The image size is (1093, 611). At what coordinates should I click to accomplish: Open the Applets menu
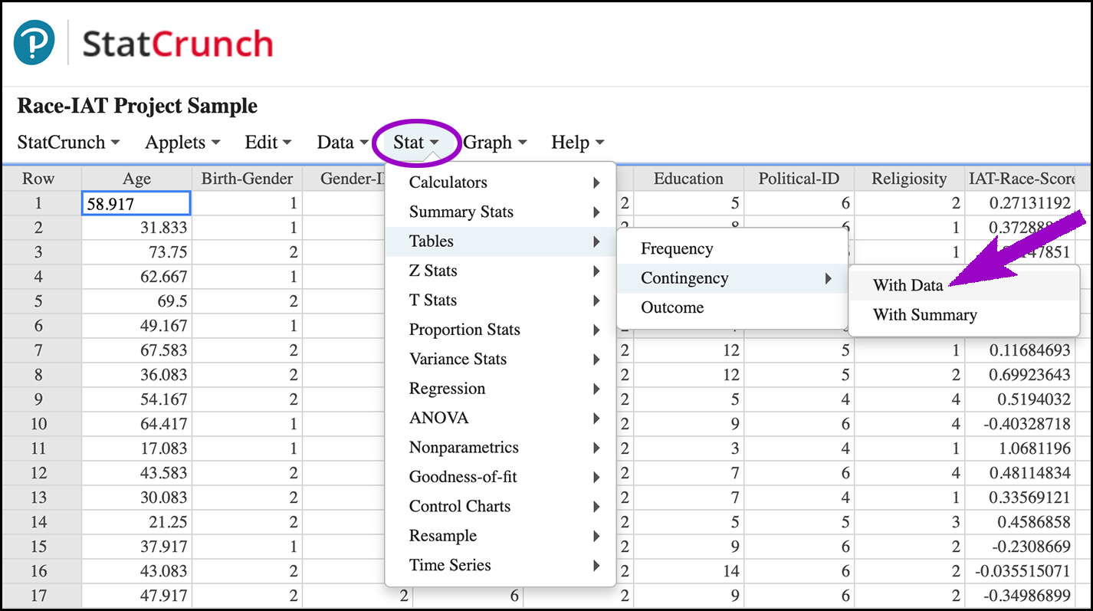pyautogui.click(x=182, y=142)
